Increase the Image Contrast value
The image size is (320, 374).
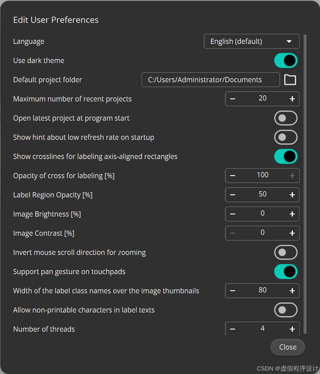[292, 233]
